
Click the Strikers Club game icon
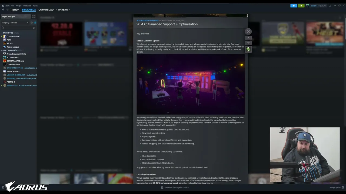pos(5,85)
